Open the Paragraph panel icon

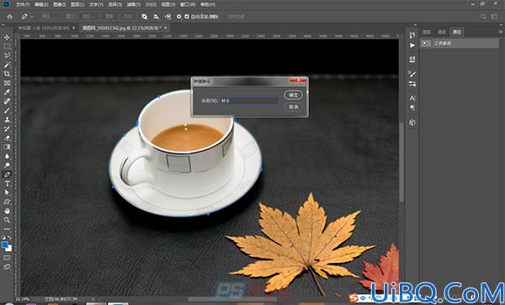(x=412, y=108)
